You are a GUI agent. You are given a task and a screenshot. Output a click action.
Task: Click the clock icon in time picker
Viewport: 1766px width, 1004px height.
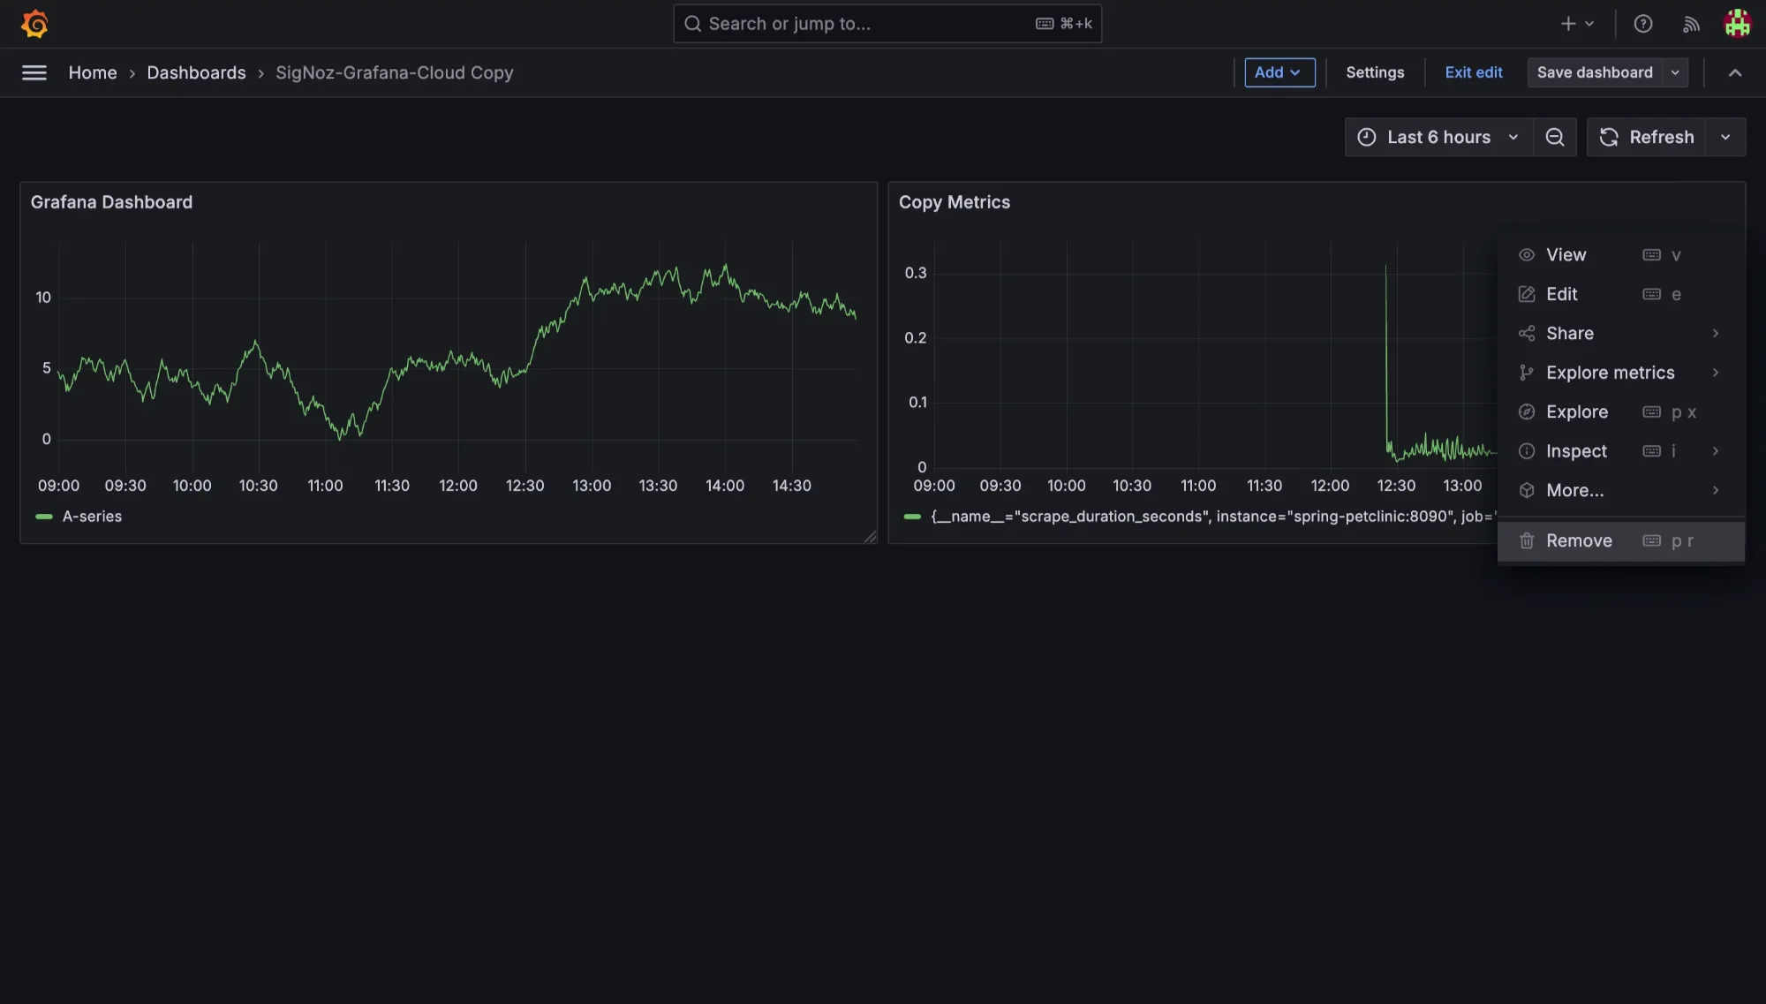[1366, 137]
